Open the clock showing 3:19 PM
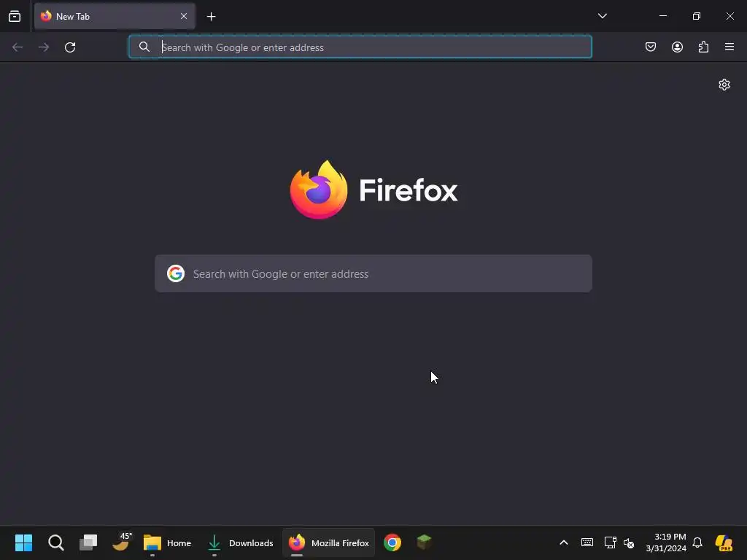The image size is (747, 560). [x=666, y=542]
